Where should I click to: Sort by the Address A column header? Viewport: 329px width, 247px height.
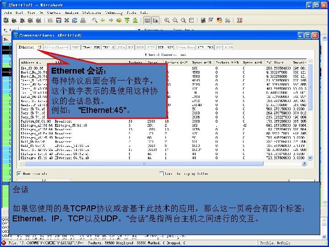37,62
